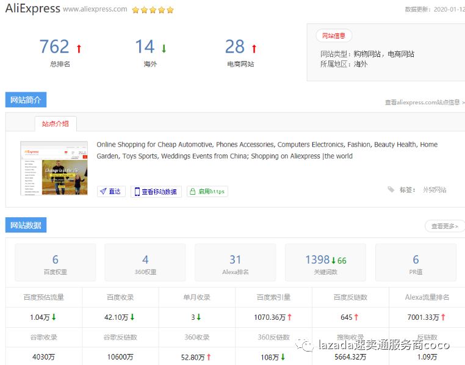This screenshot has width=465, height=365.
Task: Click the 外贸网站 tag link
Action: 434,190
